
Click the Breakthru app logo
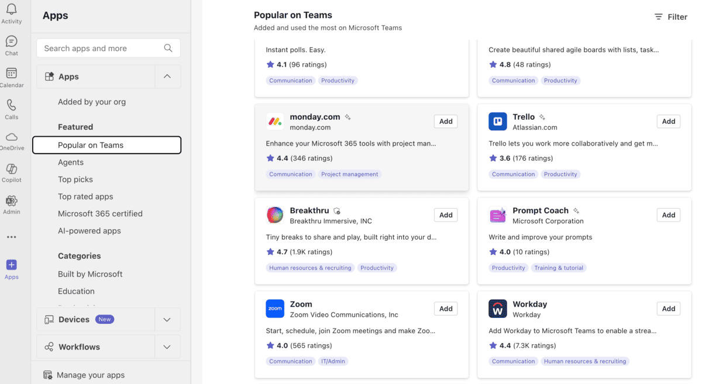coord(275,215)
